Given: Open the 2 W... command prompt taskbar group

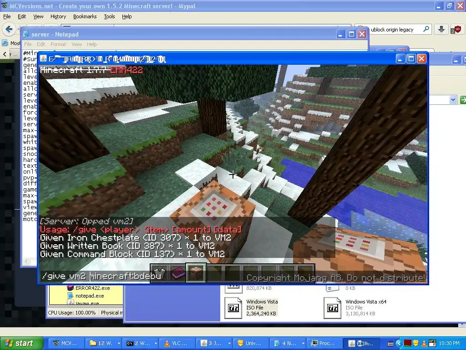Looking at the screenshot, I should pyautogui.click(x=140, y=343).
